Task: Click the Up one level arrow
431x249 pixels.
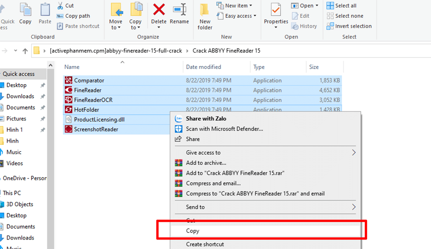Action: (x=25, y=51)
